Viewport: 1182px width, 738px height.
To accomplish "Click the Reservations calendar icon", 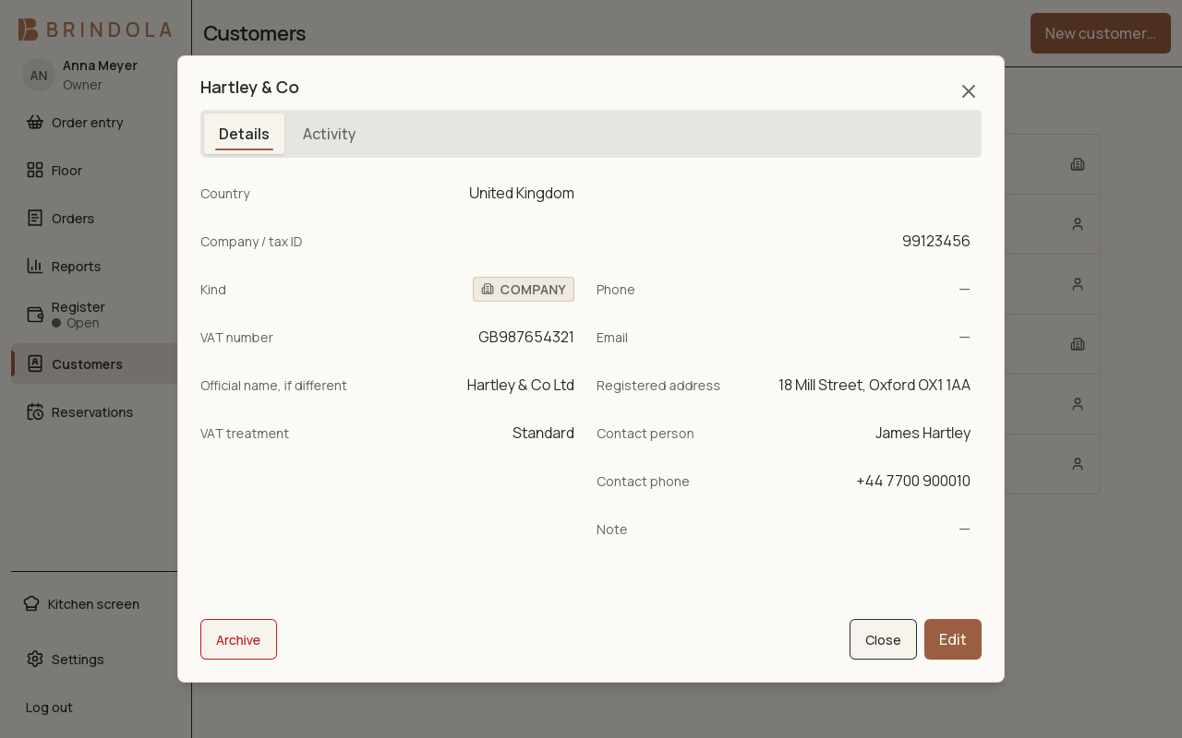I will coord(35,411).
